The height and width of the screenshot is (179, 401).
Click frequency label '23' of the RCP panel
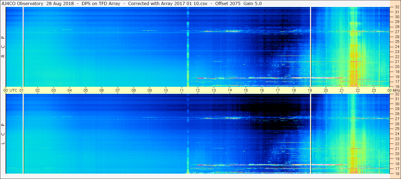point(397,52)
